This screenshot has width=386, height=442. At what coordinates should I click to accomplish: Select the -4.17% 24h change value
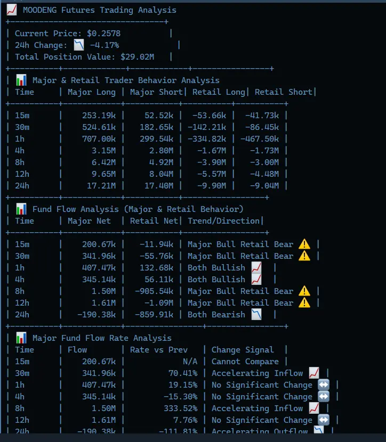click(104, 45)
